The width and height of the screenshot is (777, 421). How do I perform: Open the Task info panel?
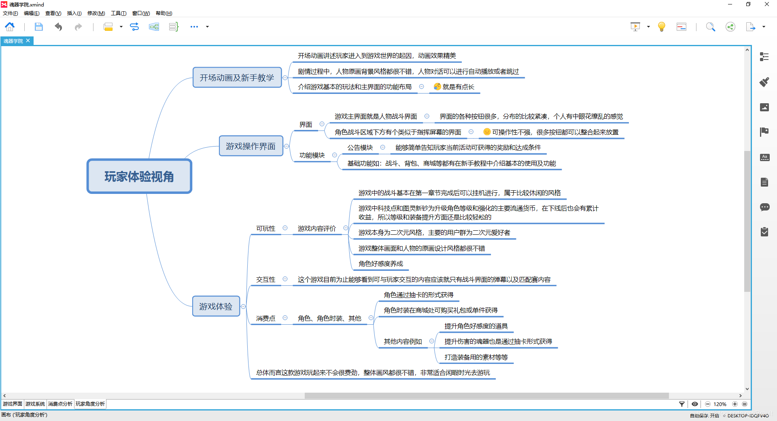pos(764,232)
